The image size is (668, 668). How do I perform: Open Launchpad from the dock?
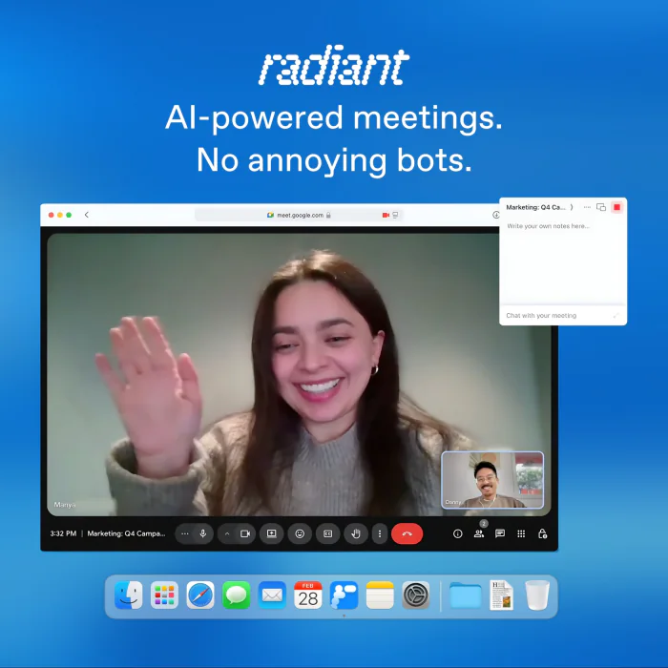point(164,595)
